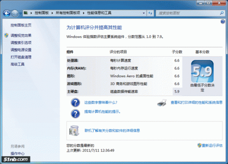Click question icon beside 这些数字意味着什么

(75, 102)
